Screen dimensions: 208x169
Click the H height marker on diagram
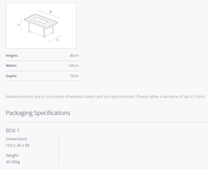coord(19,25)
